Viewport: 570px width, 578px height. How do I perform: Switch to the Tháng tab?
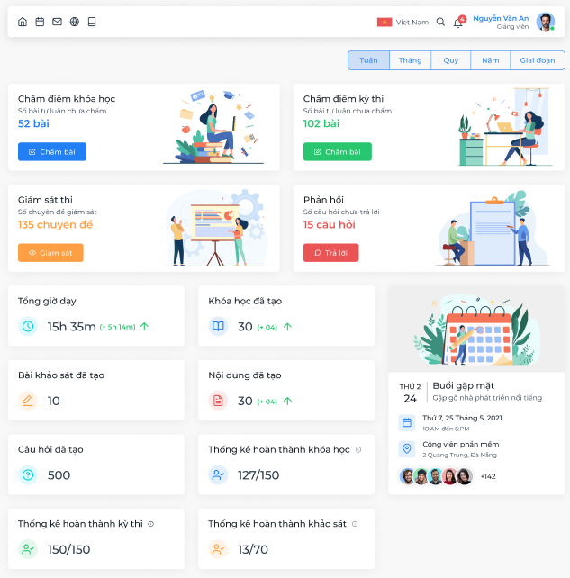(410, 60)
